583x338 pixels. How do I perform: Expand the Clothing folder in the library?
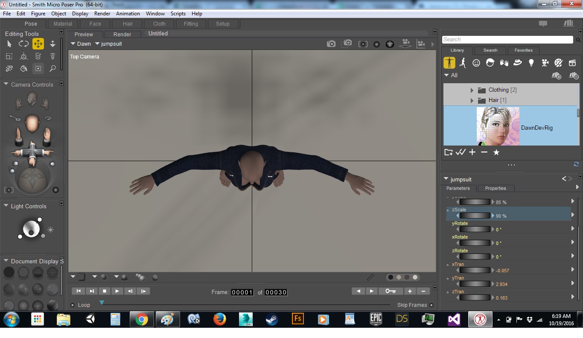point(472,90)
